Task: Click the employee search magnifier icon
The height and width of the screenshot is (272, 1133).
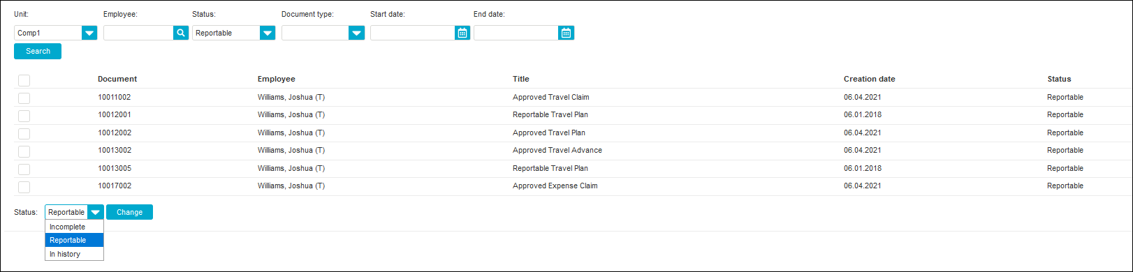Action: click(181, 33)
